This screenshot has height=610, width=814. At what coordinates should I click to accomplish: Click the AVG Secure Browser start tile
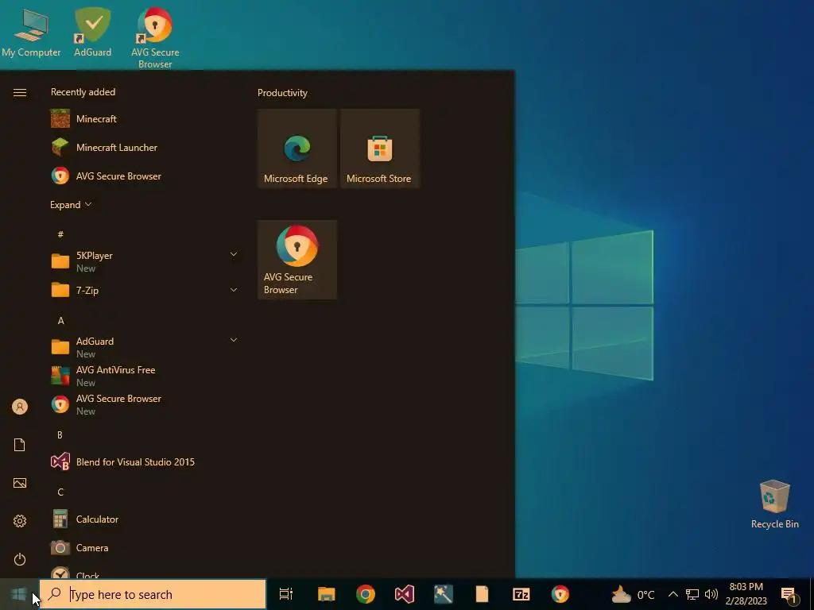click(297, 260)
